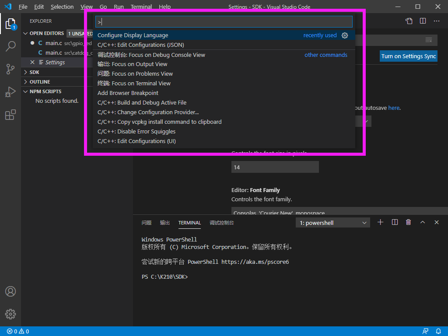Open a new terminal with the plus icon

pyautogui.click(x=380, y=222)
